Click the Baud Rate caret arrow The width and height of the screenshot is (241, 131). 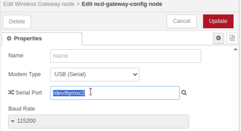13,121
